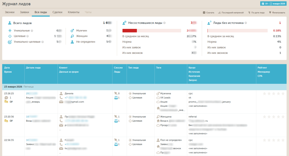The image size is (289, 156).
Task: Click the help icon beside Лиды без источника
Action: (x=246, y=23)
